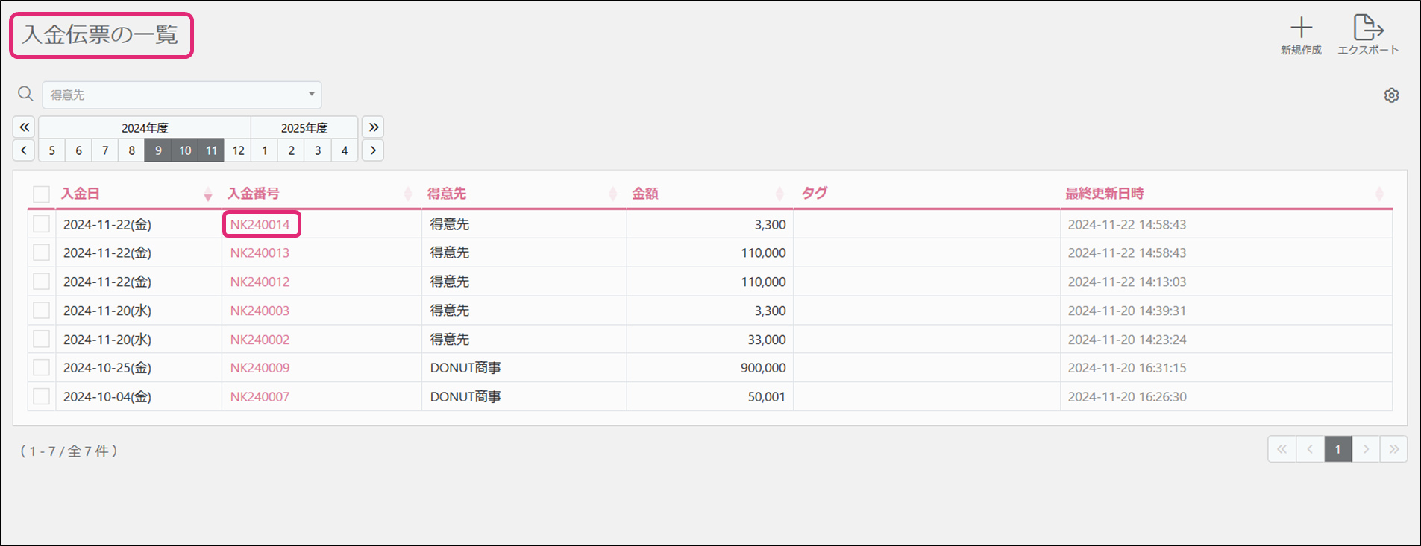The image size is (1421, 546).
Task: Go to previous month single arrow
Action: click(24, 150)
